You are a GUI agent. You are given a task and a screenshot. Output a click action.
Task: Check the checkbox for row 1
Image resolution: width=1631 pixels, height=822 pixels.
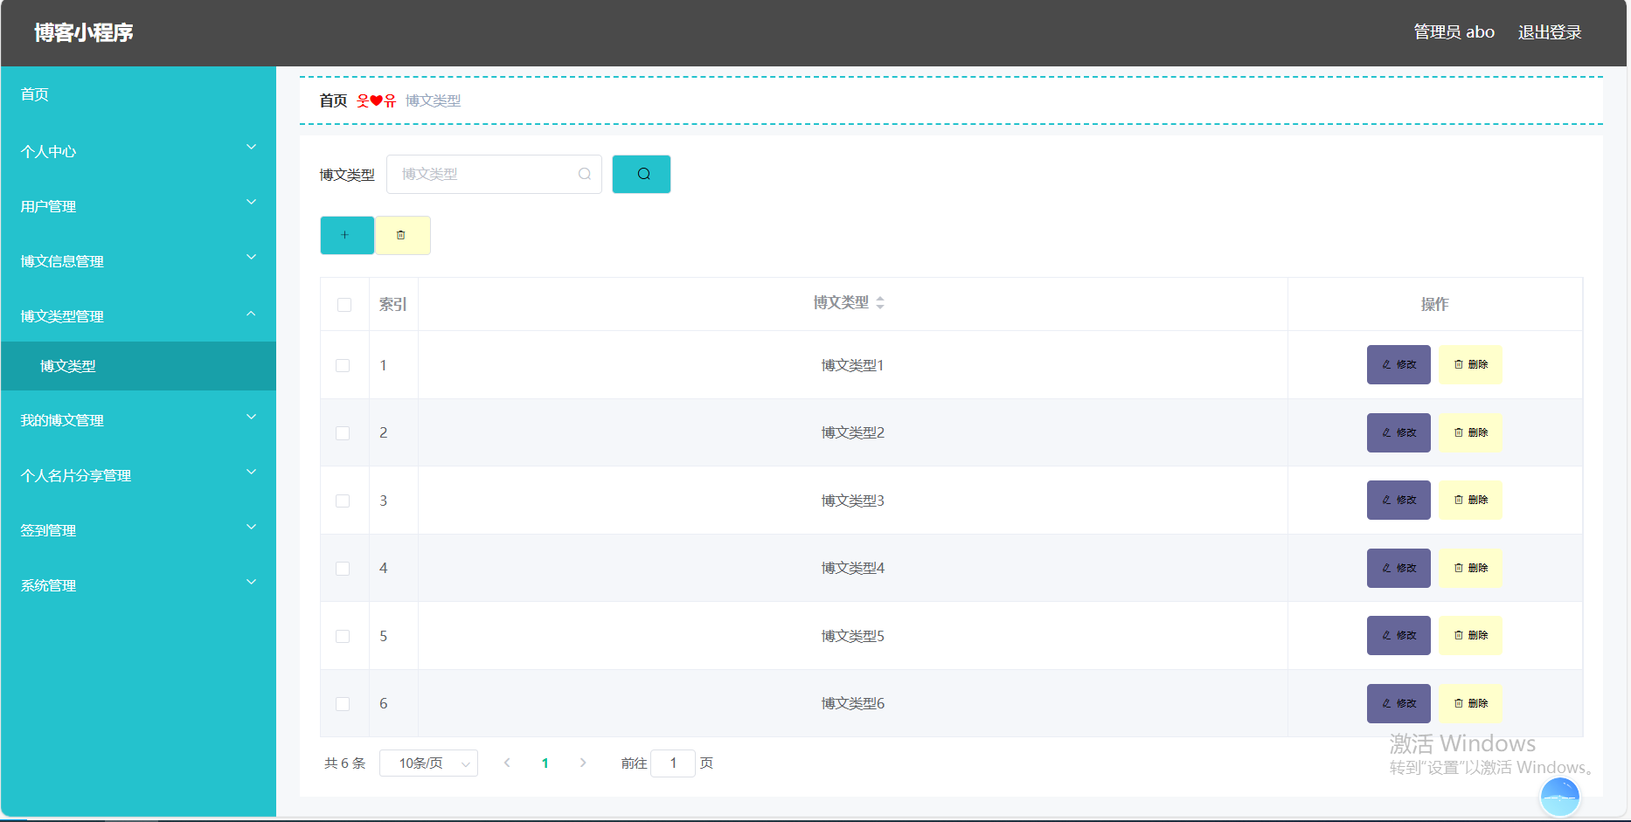pyautogui.click(x=343, y=365)
